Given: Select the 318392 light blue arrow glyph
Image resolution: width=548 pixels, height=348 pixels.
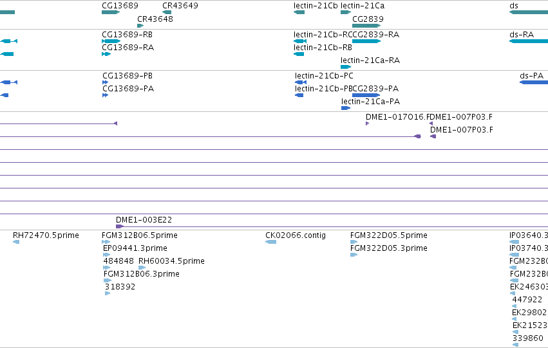Looking at the screenshot, I should [108, 293].
